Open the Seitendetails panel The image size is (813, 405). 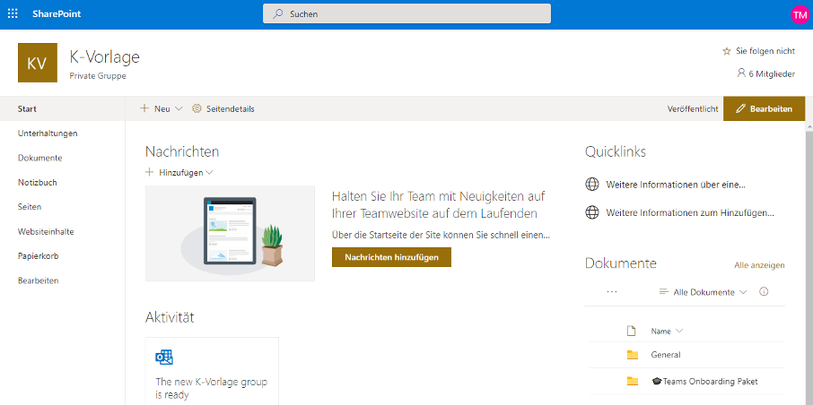pos(223,108)
